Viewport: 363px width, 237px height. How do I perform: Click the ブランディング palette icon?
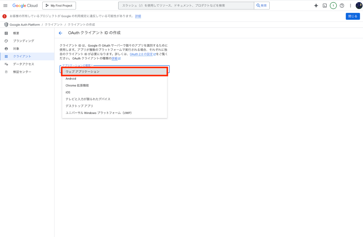(x=6, y=41)
